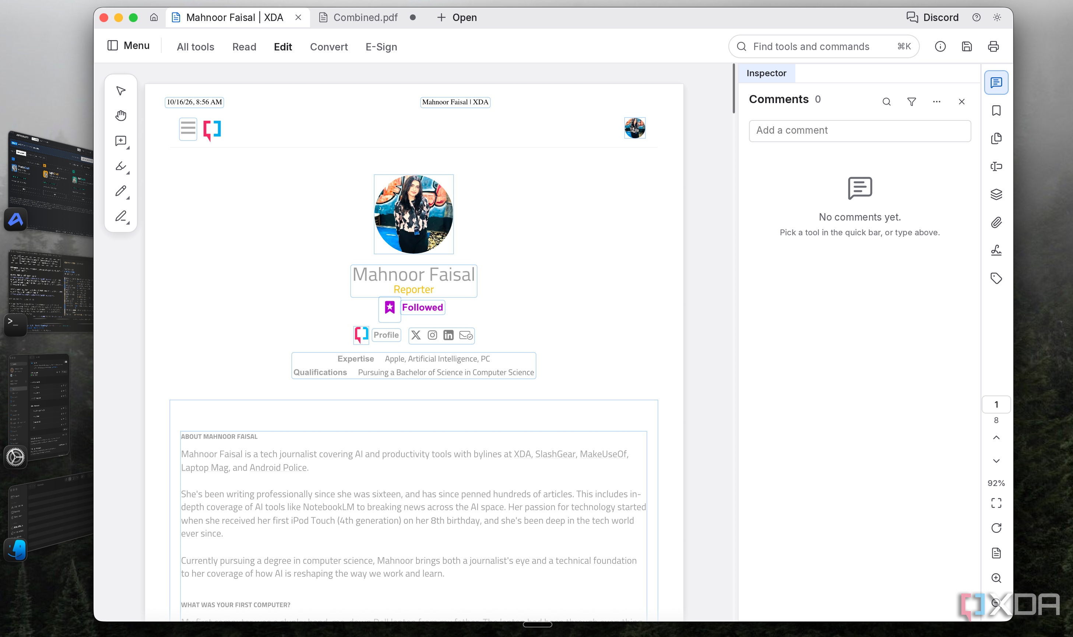
Task: Open the tags panel icon
Action: coord(996,278)
